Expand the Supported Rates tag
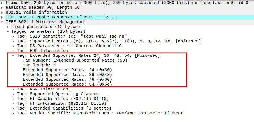Viewport: 254px width, 122px height. (14, 41)
